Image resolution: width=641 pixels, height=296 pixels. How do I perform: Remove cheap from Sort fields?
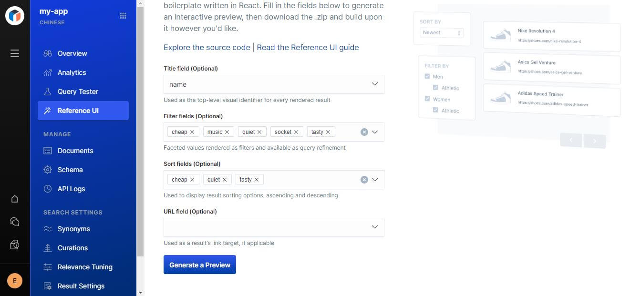click(192, 180)
